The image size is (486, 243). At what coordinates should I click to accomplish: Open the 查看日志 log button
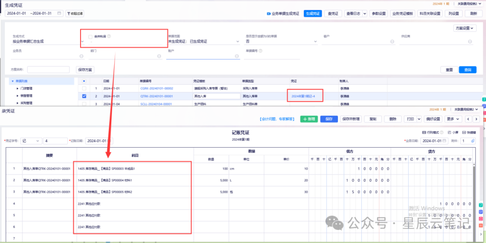click(353, 13)
